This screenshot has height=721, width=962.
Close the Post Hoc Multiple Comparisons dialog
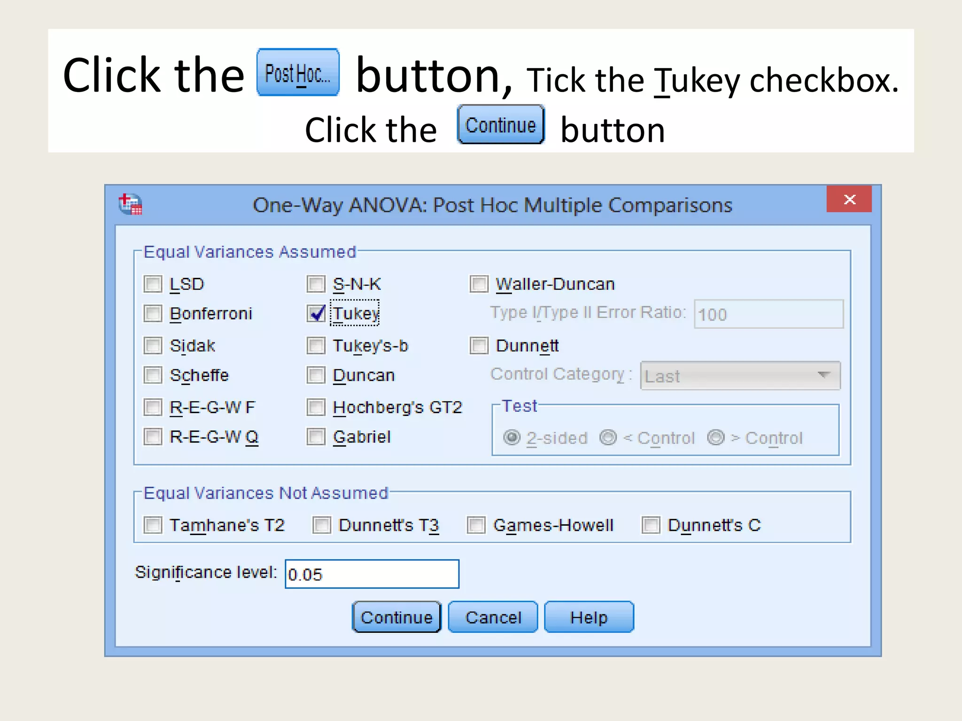849,199
